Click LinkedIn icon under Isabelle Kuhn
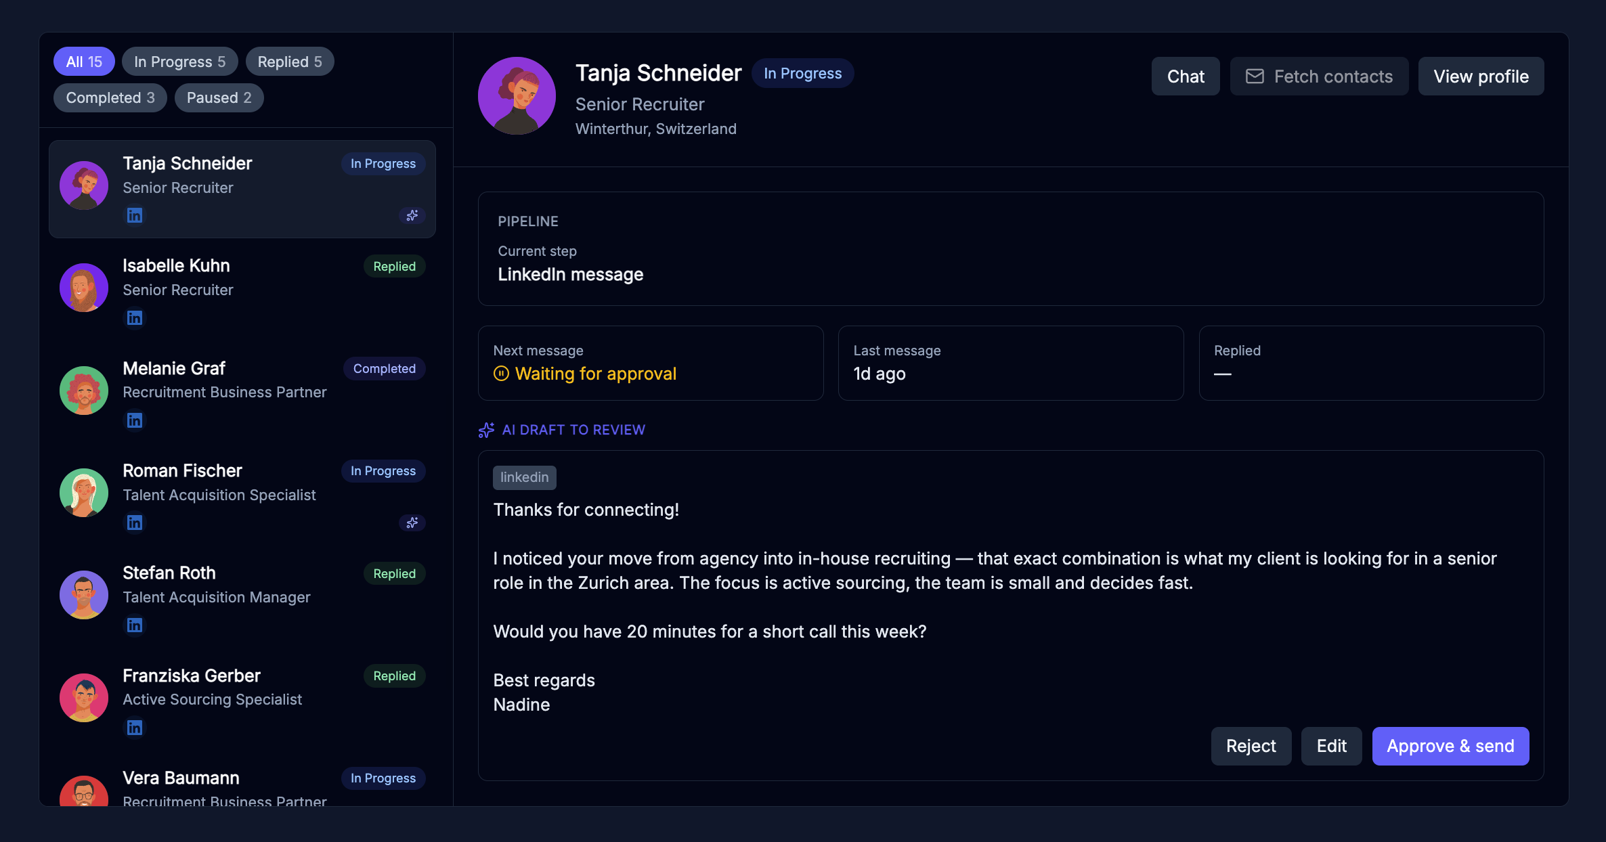 (x=135, y=317)
